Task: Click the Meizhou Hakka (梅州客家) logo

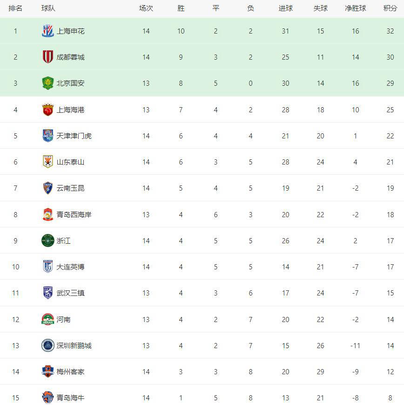Action: [x=48, y=371]
